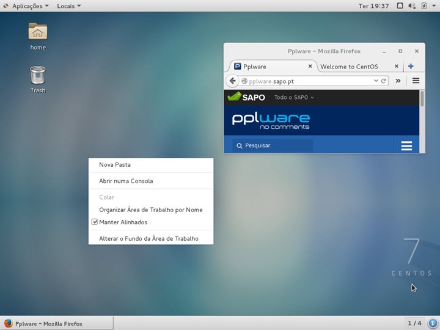The width and height of the screenshot is (440, 330).
Task: Click the Firefox icon in the taskbar
Action: (x=8, y=323)
